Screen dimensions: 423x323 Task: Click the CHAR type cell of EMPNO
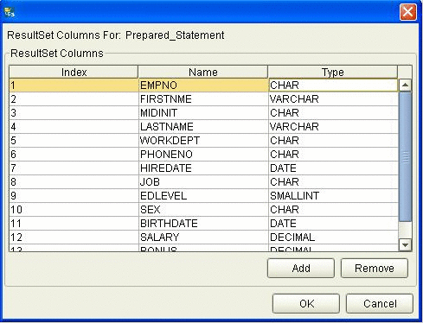333,85
